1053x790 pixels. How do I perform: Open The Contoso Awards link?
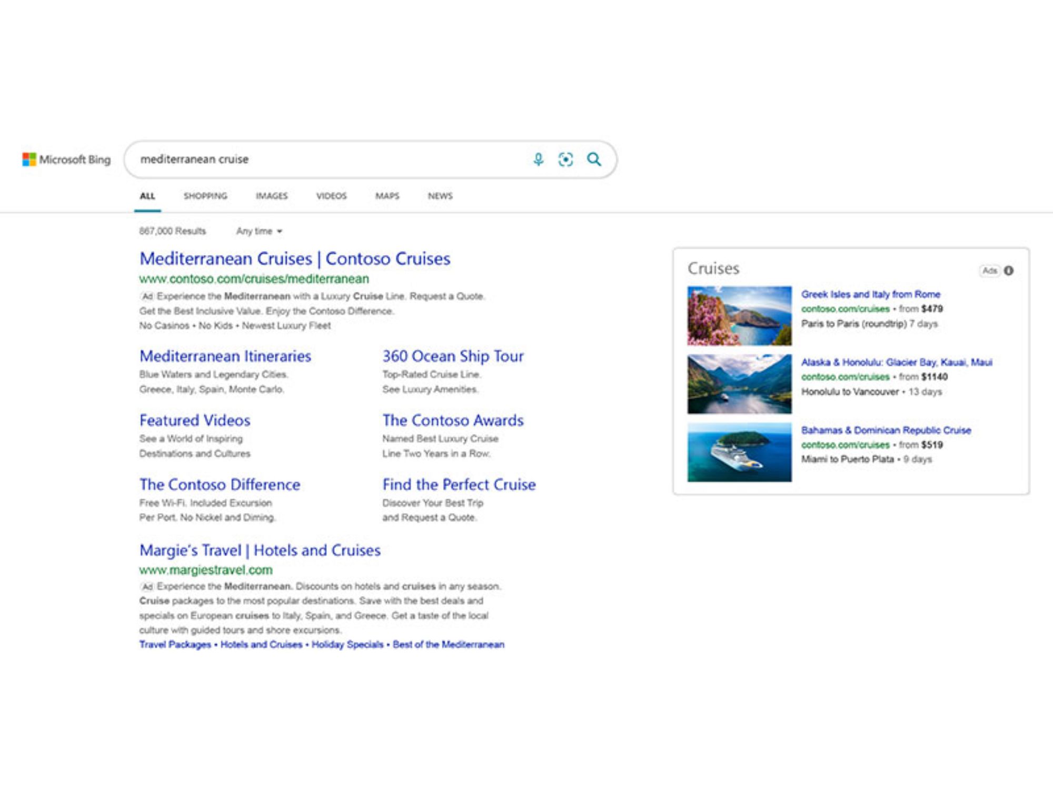[x=453, y=420]
